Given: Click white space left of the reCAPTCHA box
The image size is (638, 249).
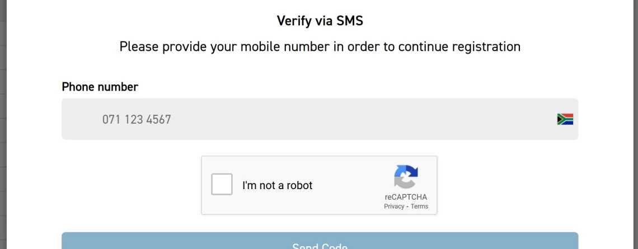Looking at the screenshot, I should coord(131,185).
